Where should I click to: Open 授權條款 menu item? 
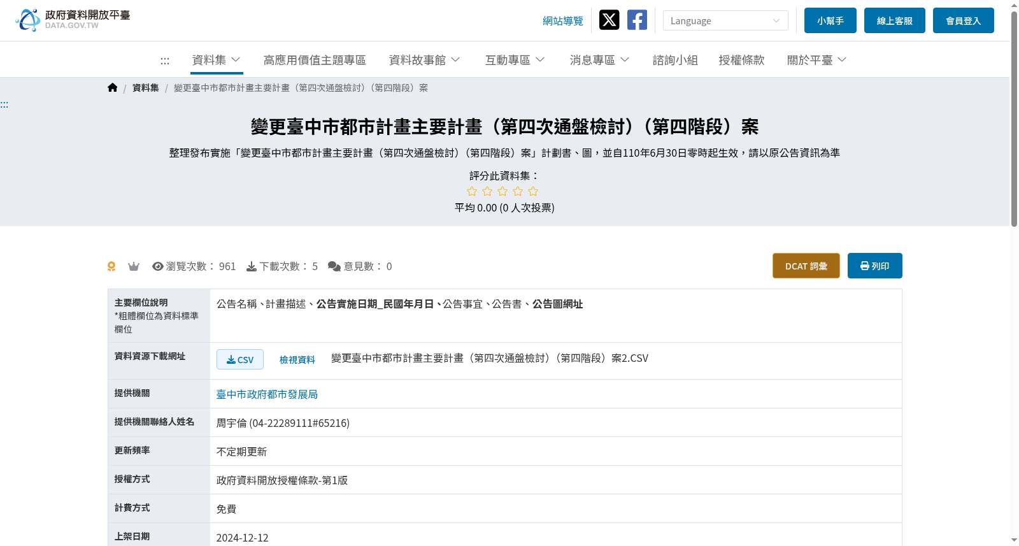(x=741, y=60)
